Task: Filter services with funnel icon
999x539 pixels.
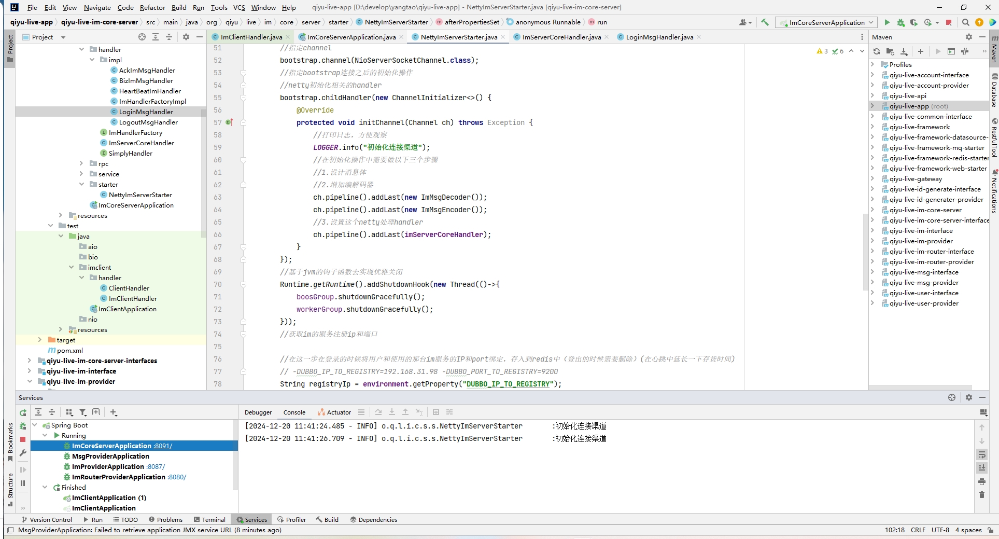Action: tap(82, 412)
